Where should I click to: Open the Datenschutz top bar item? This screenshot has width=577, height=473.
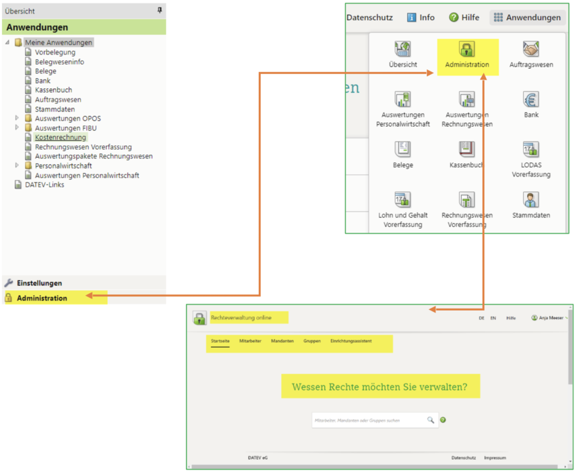[x=369, y=18]
